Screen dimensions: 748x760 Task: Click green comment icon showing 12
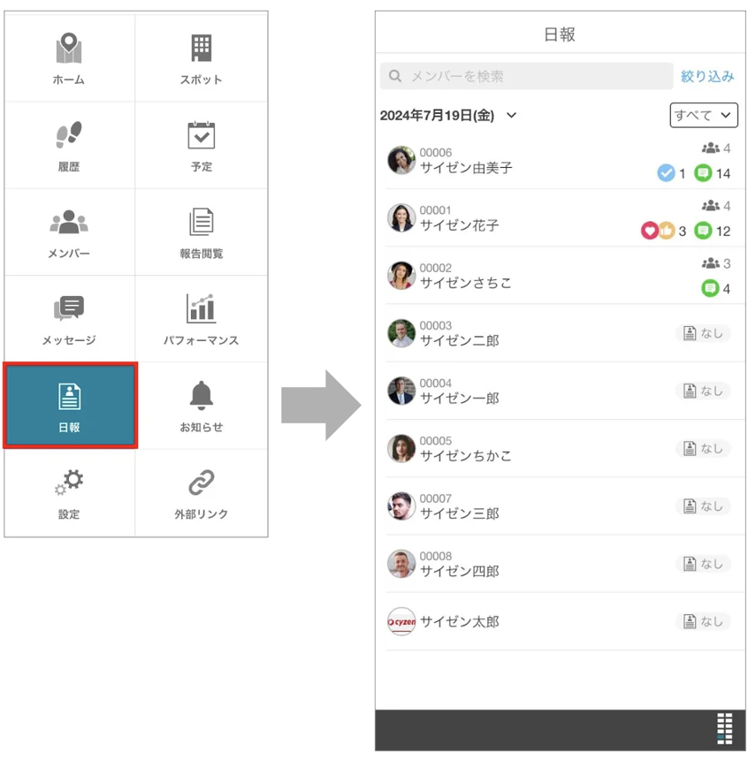[x=703, y=231]
